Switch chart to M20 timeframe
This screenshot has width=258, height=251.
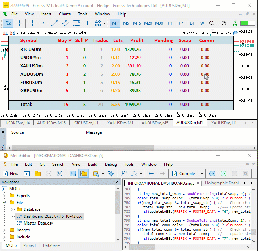coord(148,23)
